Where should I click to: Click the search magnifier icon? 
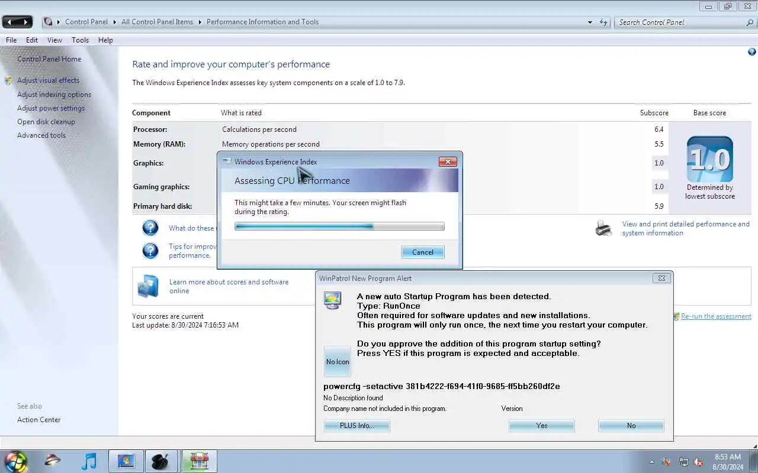pos(750,22)
